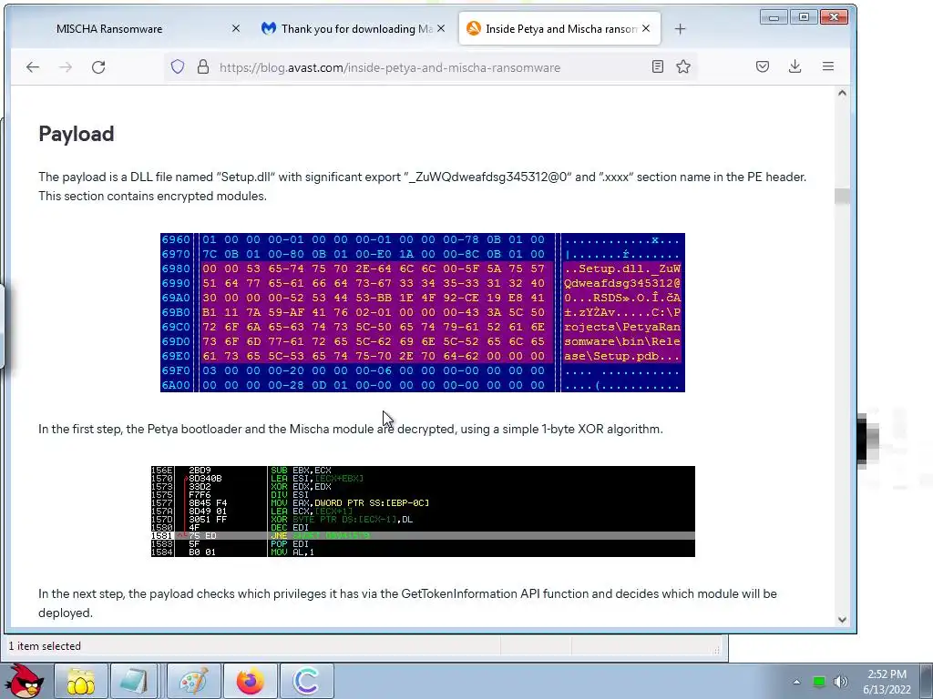933x699 pixels.
Task: Select the Inside Petya and Mischa tab
Action: [x=561, y=28]
